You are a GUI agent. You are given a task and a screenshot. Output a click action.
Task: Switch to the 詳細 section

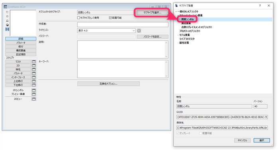[x=21, y=39]
